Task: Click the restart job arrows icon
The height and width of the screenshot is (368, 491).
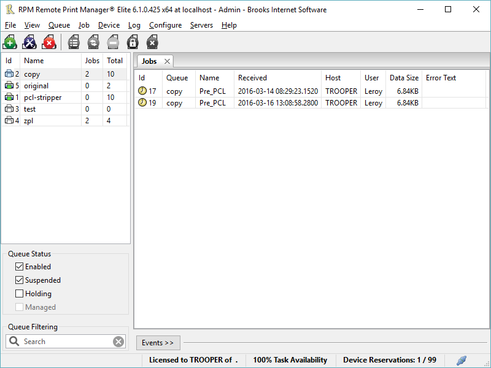Action: coord(93,42)
